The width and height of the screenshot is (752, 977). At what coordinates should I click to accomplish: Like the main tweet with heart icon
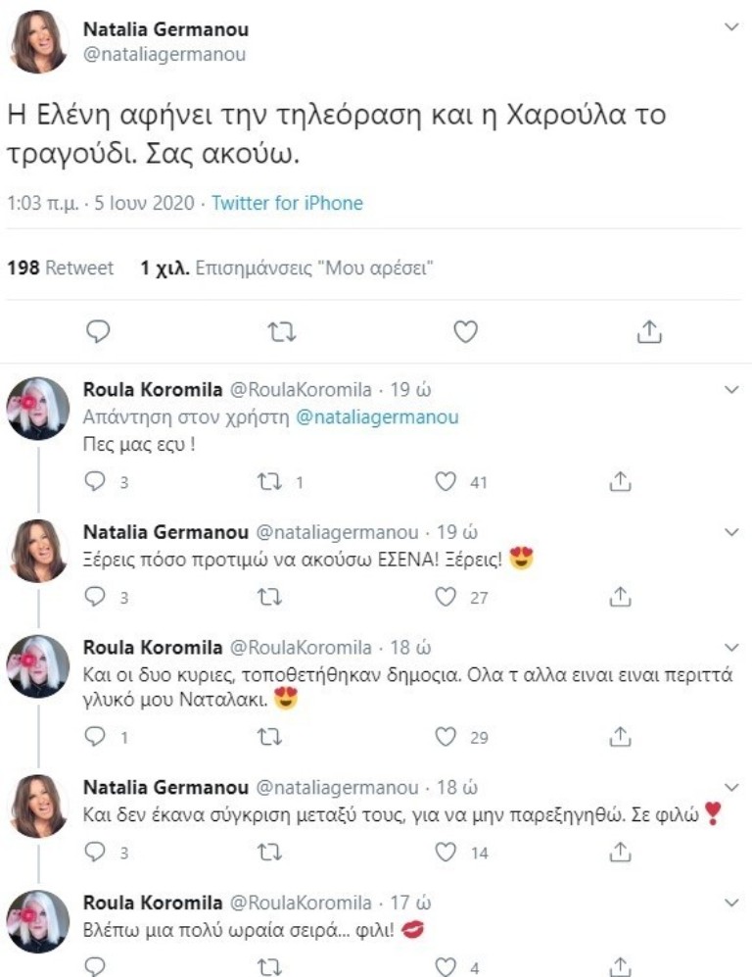465,332
